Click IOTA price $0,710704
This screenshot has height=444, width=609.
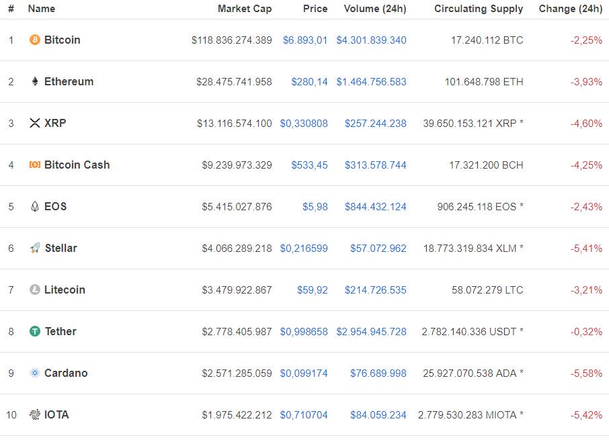[x=304, y=415]
